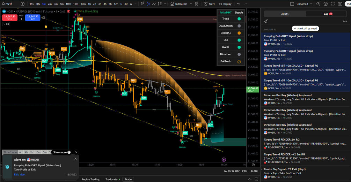The height and width of the screenshot is (182, 351).
Task: Click the compare or add symbol plus icon
Action: [23, 4]
